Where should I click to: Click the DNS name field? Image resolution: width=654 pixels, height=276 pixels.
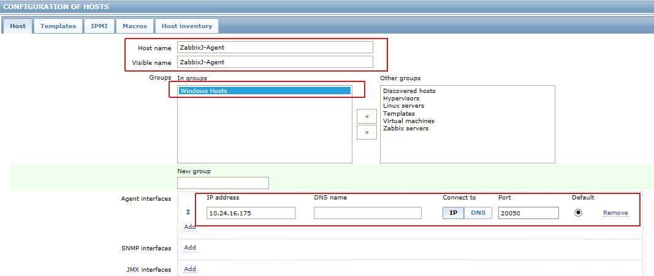pyautogui.click(x=368, y=213)
